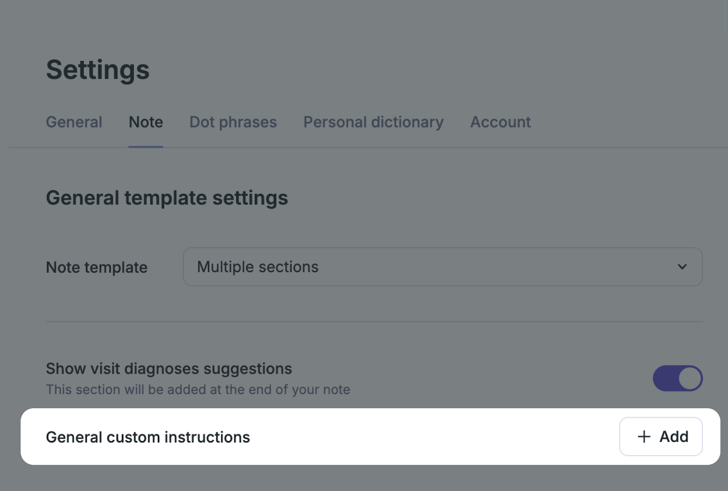Click the chevron arrow in Note template
Viewport: 728px width, 491px height.
coord(682,267)
